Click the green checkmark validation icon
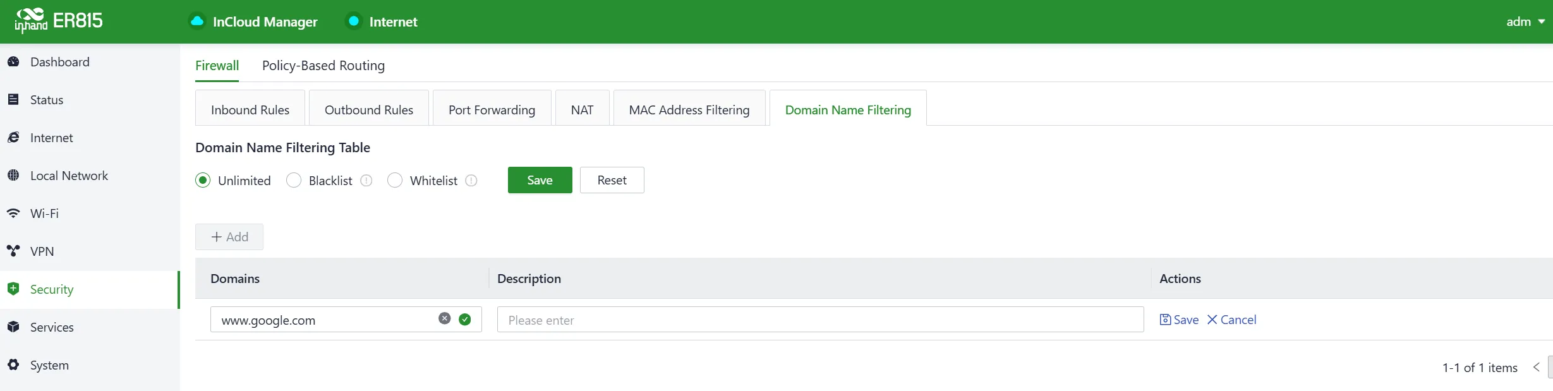This screenshot has width=1553, height=391. tap(465, 320)
